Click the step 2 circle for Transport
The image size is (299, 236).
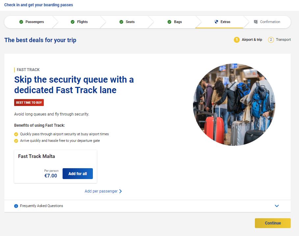click(x=271, y=40)
